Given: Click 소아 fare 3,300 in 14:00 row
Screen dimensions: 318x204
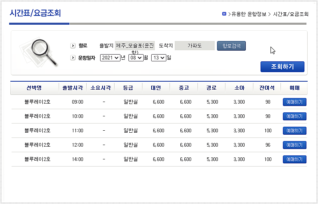Looking at the screenshot, I should pos(239,159).
